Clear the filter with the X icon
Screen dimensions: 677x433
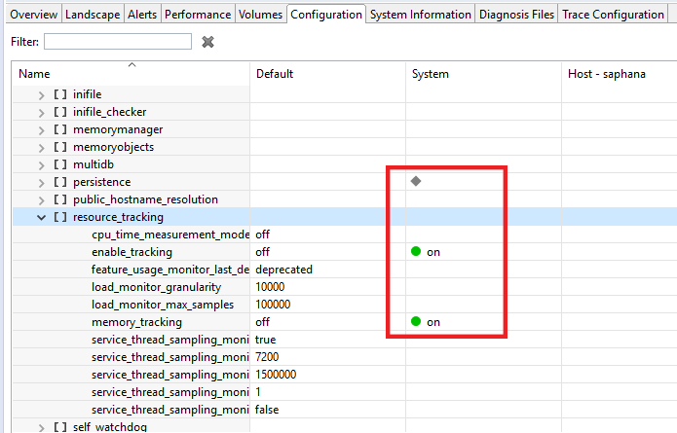click(207, 42)
